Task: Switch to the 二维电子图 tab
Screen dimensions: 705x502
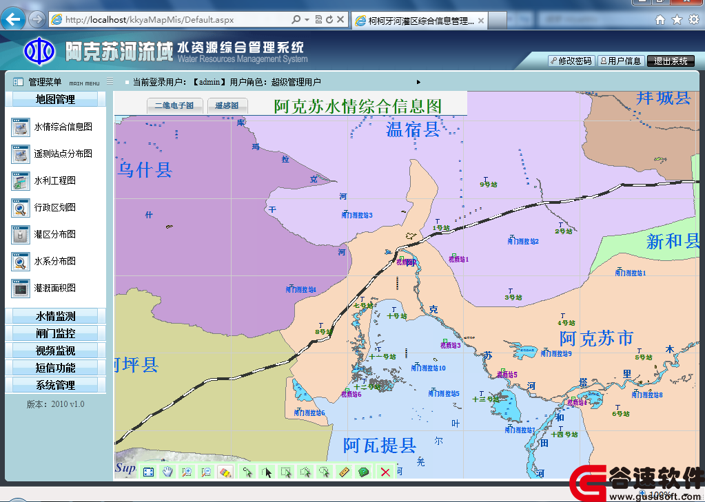Action: (175, 105)
